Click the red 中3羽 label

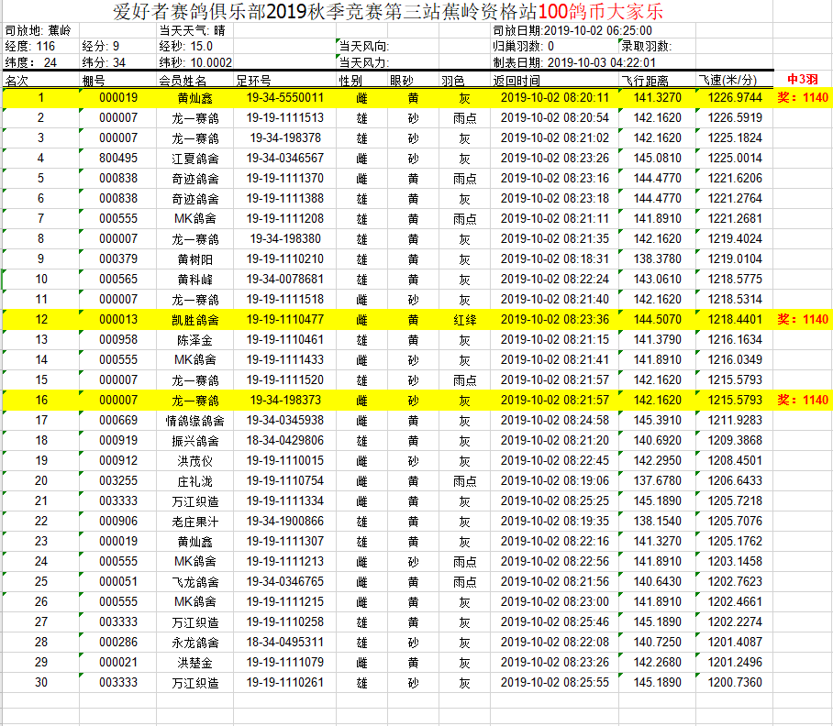(x=802, y=80)
